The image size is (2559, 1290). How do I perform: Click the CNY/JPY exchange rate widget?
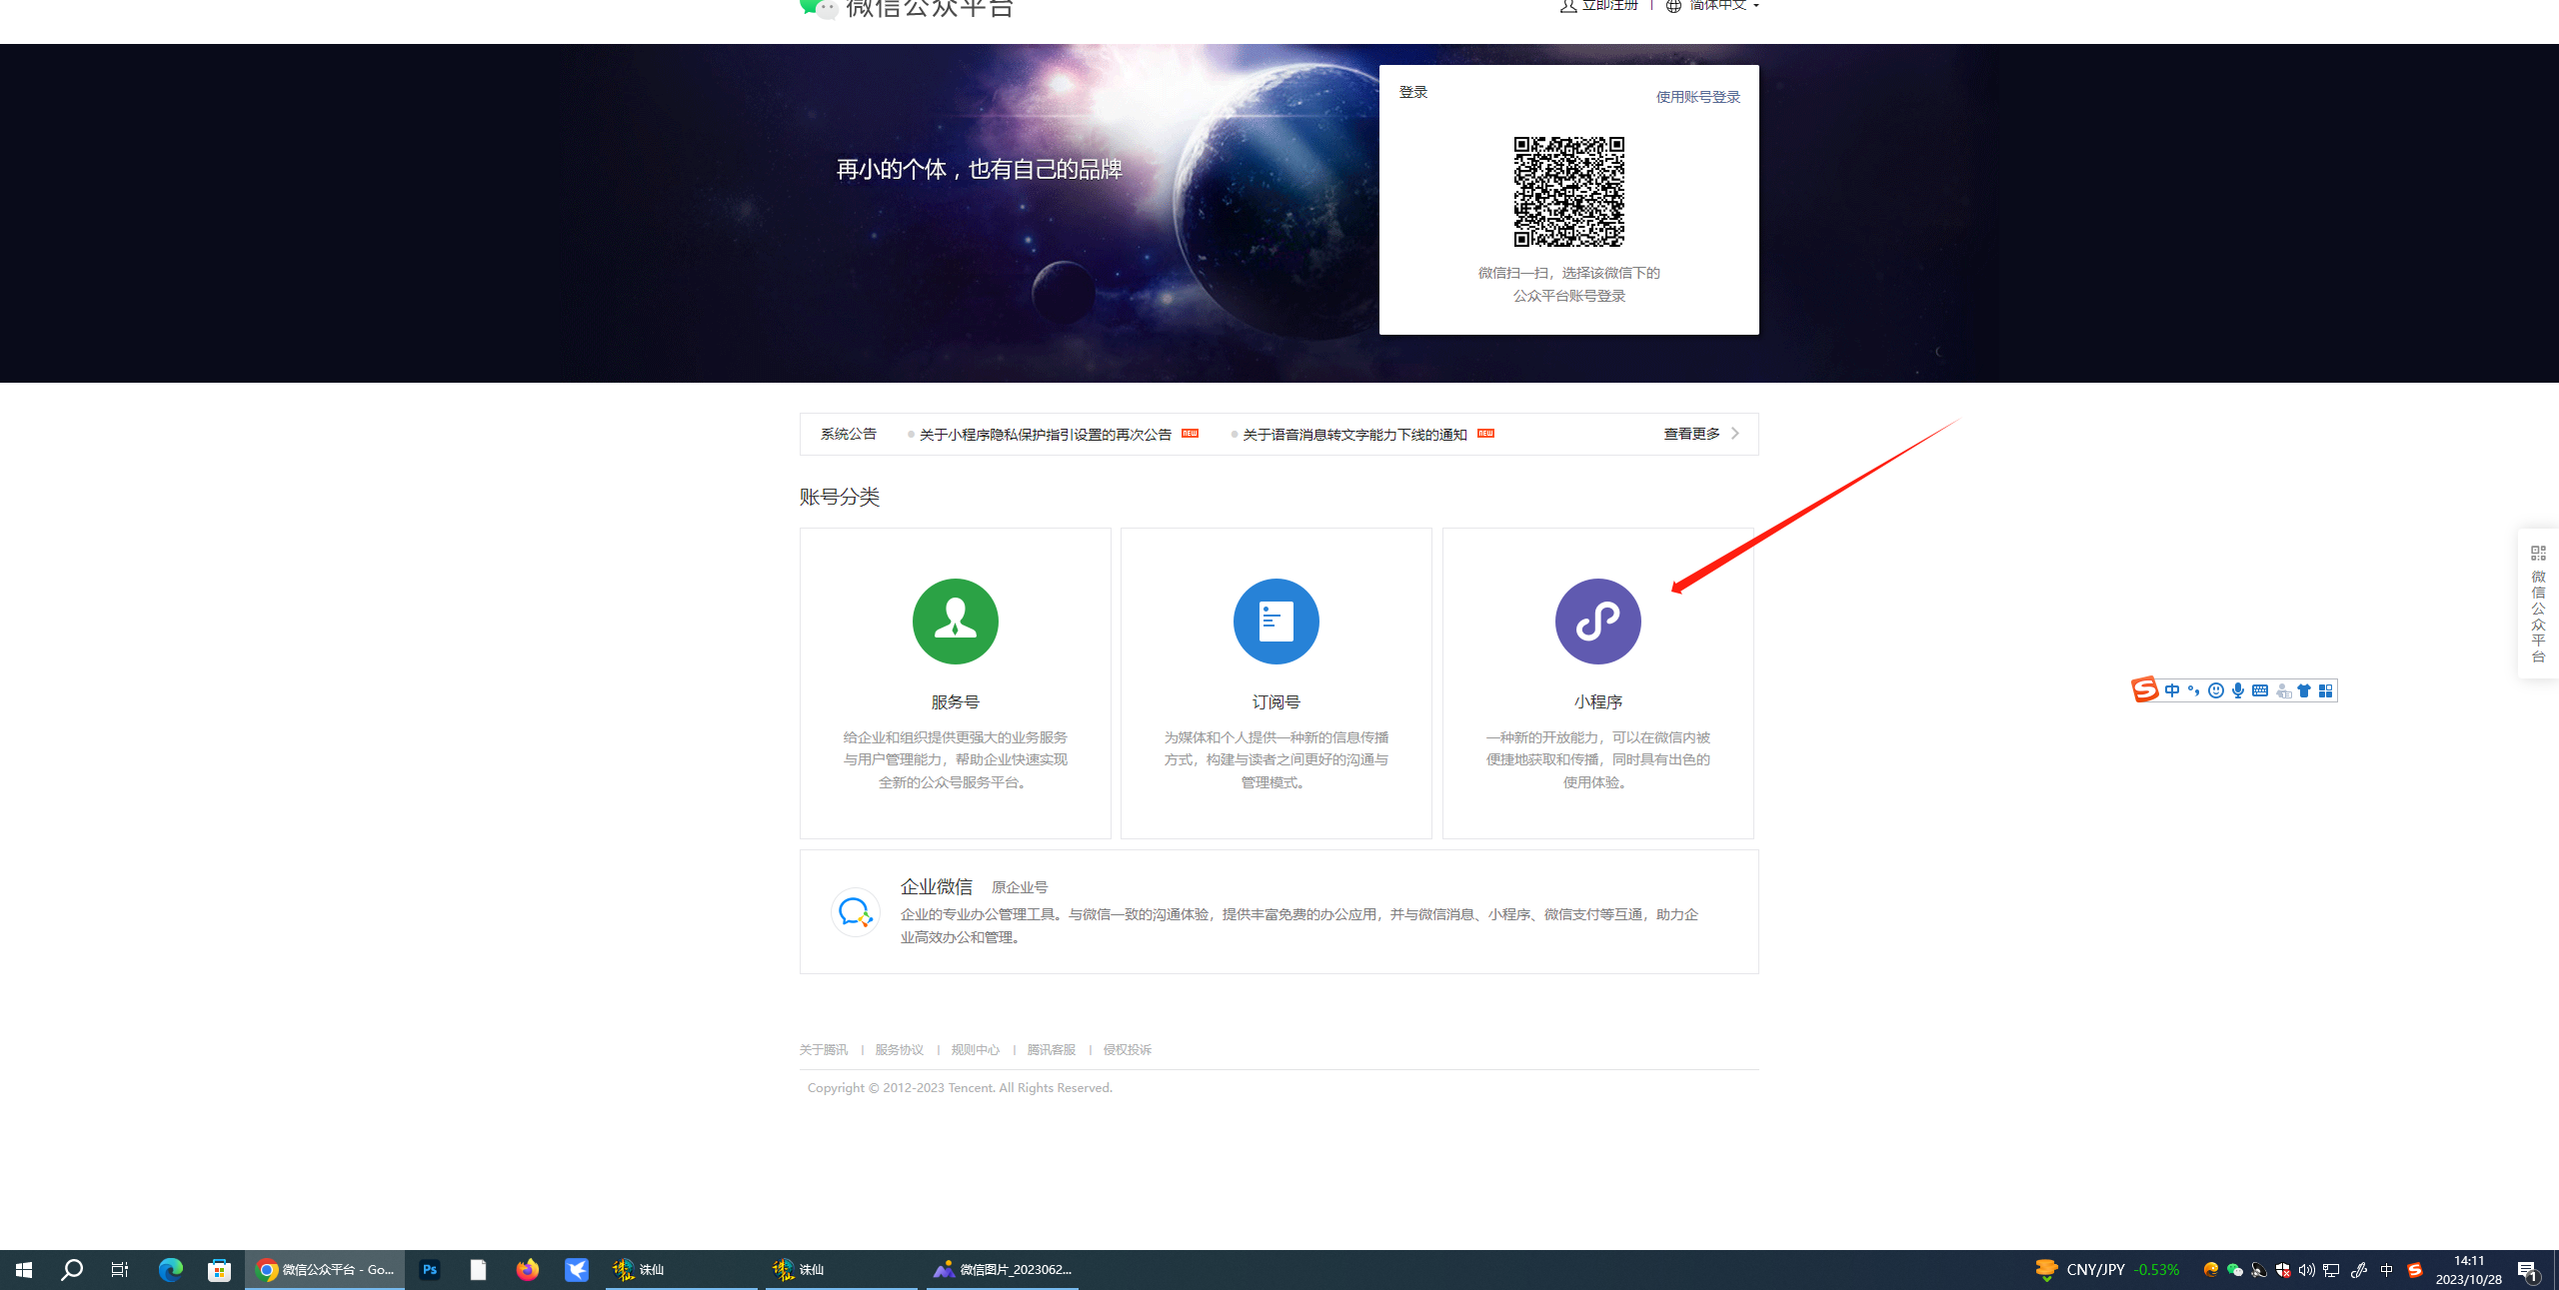pyautogui.click(x=2107, y=1269)
